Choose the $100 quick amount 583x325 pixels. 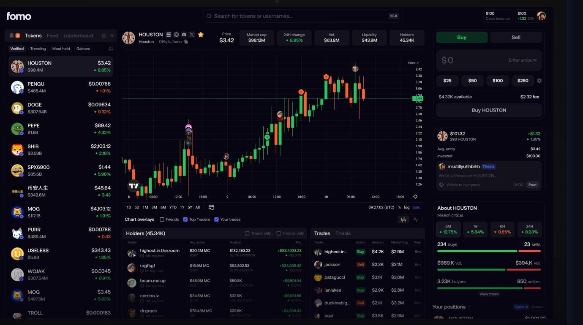point(498,81)
